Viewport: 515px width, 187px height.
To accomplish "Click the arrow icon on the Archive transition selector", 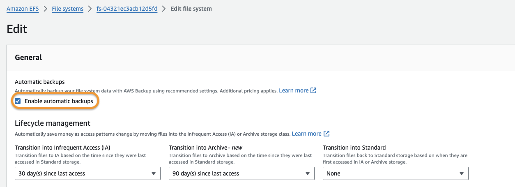I will coord(308,173).
